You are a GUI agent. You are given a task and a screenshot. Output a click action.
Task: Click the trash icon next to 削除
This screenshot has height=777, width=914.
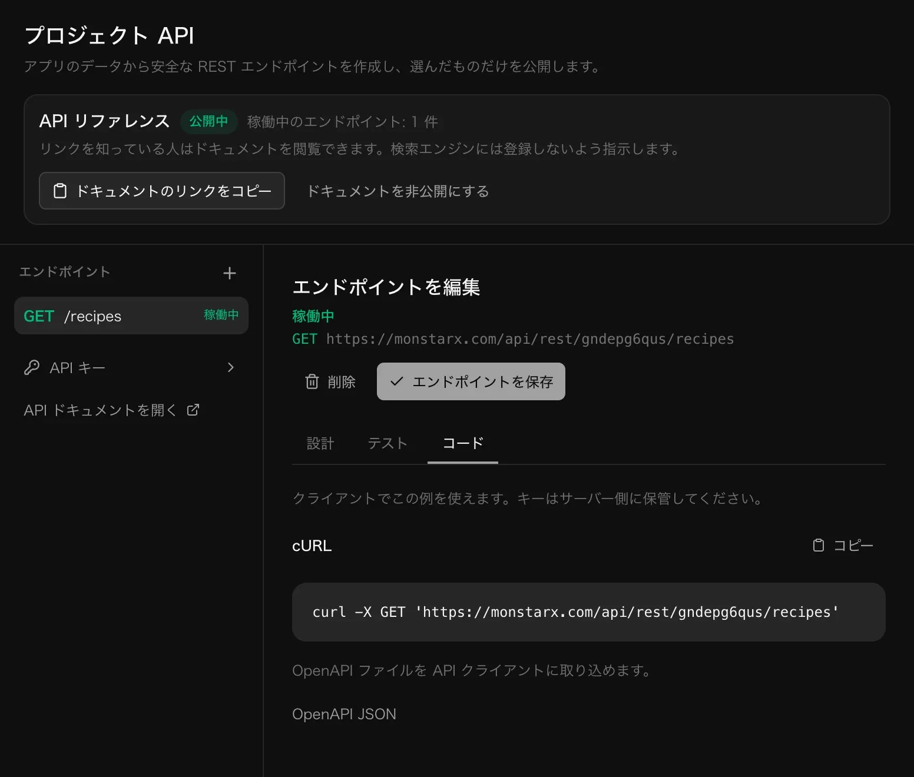point(312,381)
